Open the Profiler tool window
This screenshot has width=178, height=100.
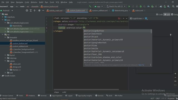click(x=119, y=96)
